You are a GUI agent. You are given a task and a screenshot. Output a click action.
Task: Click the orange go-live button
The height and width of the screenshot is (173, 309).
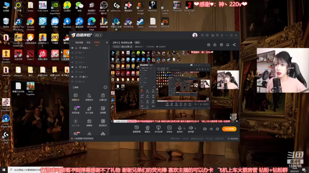[x=229, y=129]
